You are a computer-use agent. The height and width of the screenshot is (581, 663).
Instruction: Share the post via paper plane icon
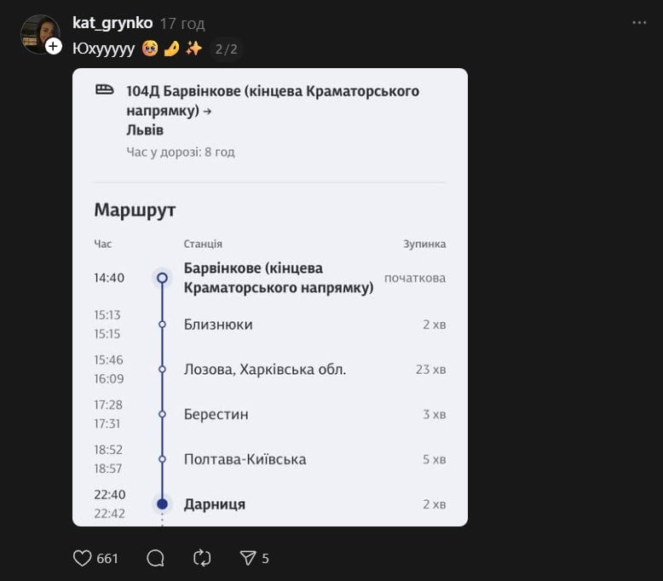pyautogui.click(x=248, y=558)
